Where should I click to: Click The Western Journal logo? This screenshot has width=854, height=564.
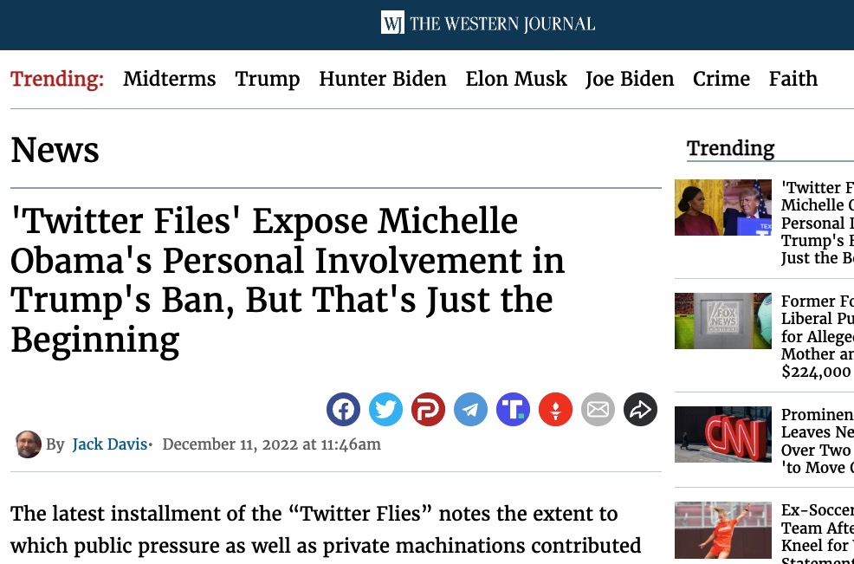coord(488,23)
